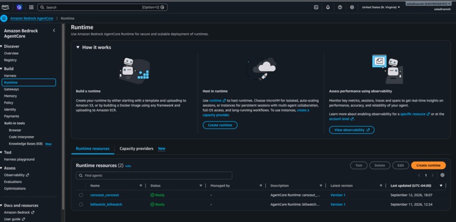Focus the top AWS Search box
Screen dimensions: 456x222
point(102,7)
